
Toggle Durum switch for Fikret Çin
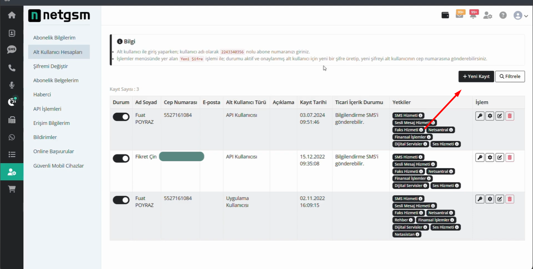121,158
